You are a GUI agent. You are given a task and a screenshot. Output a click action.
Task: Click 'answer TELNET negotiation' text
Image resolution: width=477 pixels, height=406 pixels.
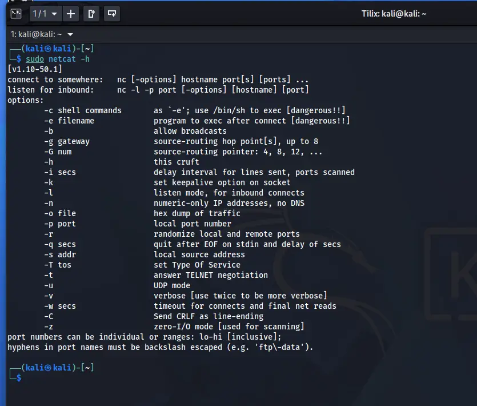(x=211, y=275)
